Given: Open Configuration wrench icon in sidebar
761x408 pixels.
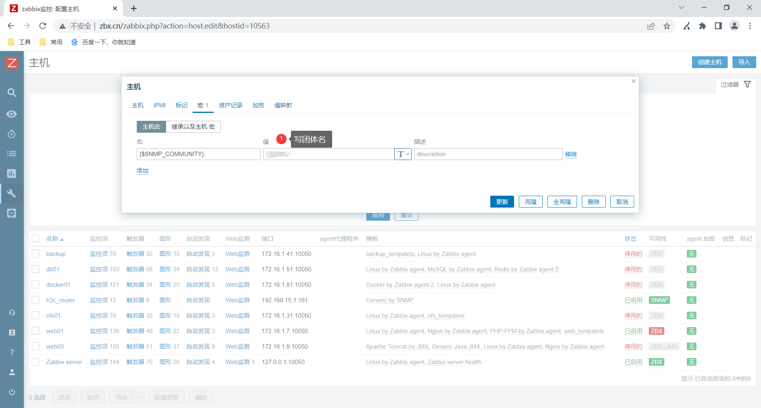Looking at the screenshot, I should 12,193.
